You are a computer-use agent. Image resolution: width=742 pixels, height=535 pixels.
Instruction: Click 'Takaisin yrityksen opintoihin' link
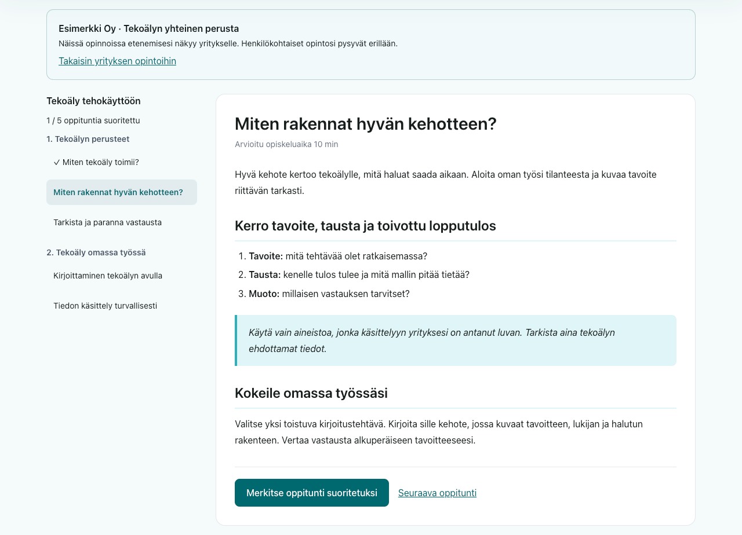click(117, 61)
